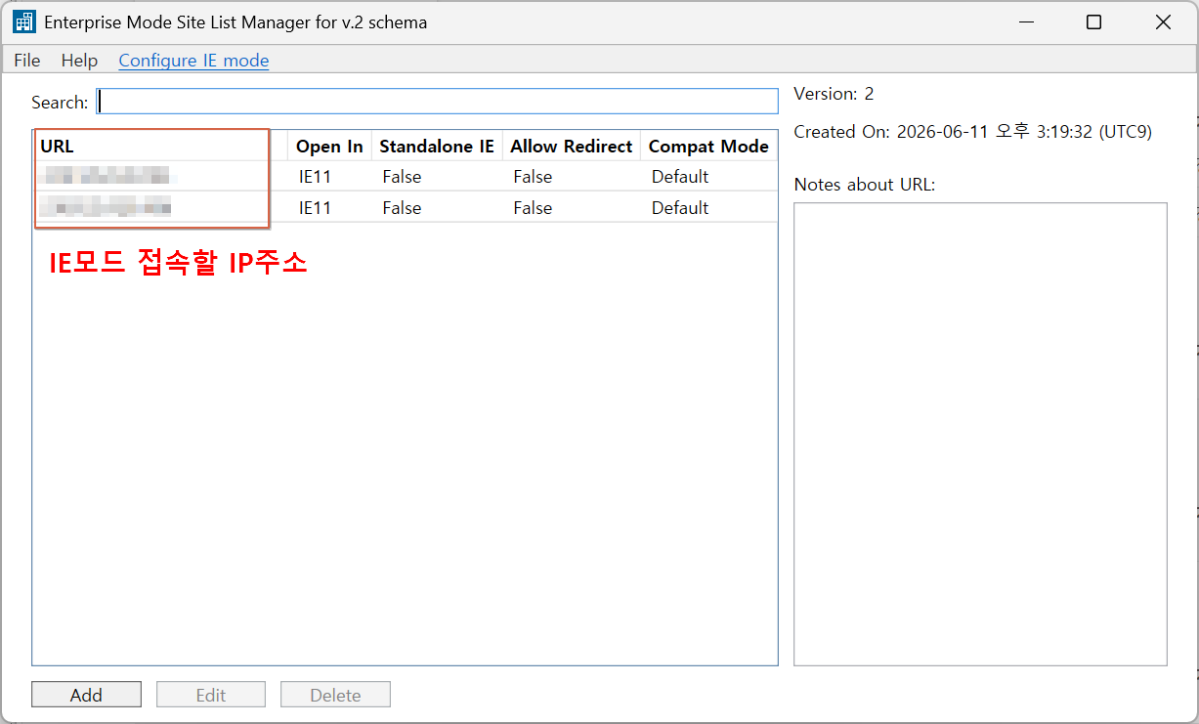Viewport: 1199px width, 724px height.
Task: Click the Enterprise Mode Site List Manager app icon
Action: [x=24, y=21]
